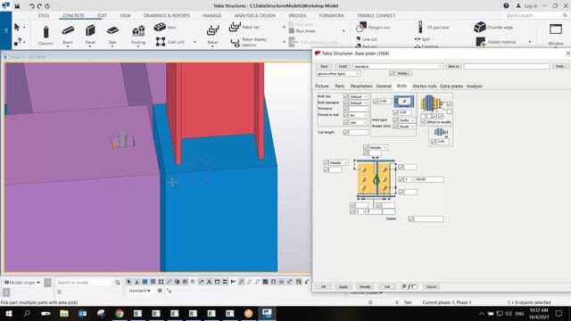Toggle the Rotate Slots checkbox
This screenshot has height=321, width=571.
(x=395, y=127)
